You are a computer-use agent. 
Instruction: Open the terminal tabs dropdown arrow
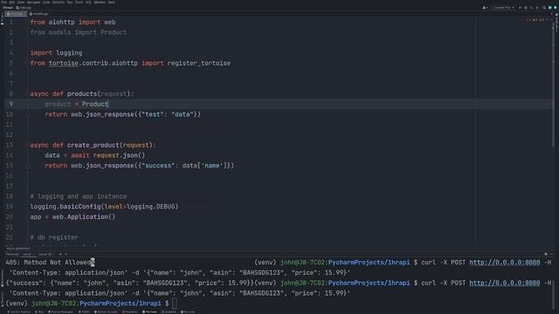66,254
